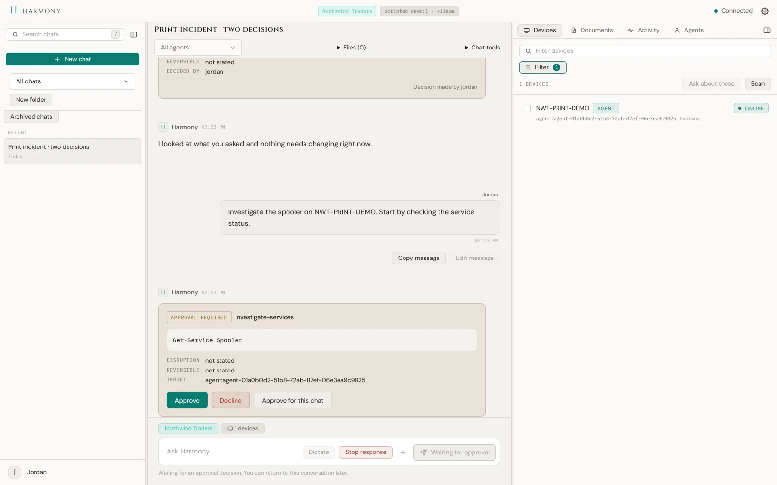The image size is (777, 485).
Task: Approve the Get-Service Spooler request
Action: point(187,400)
